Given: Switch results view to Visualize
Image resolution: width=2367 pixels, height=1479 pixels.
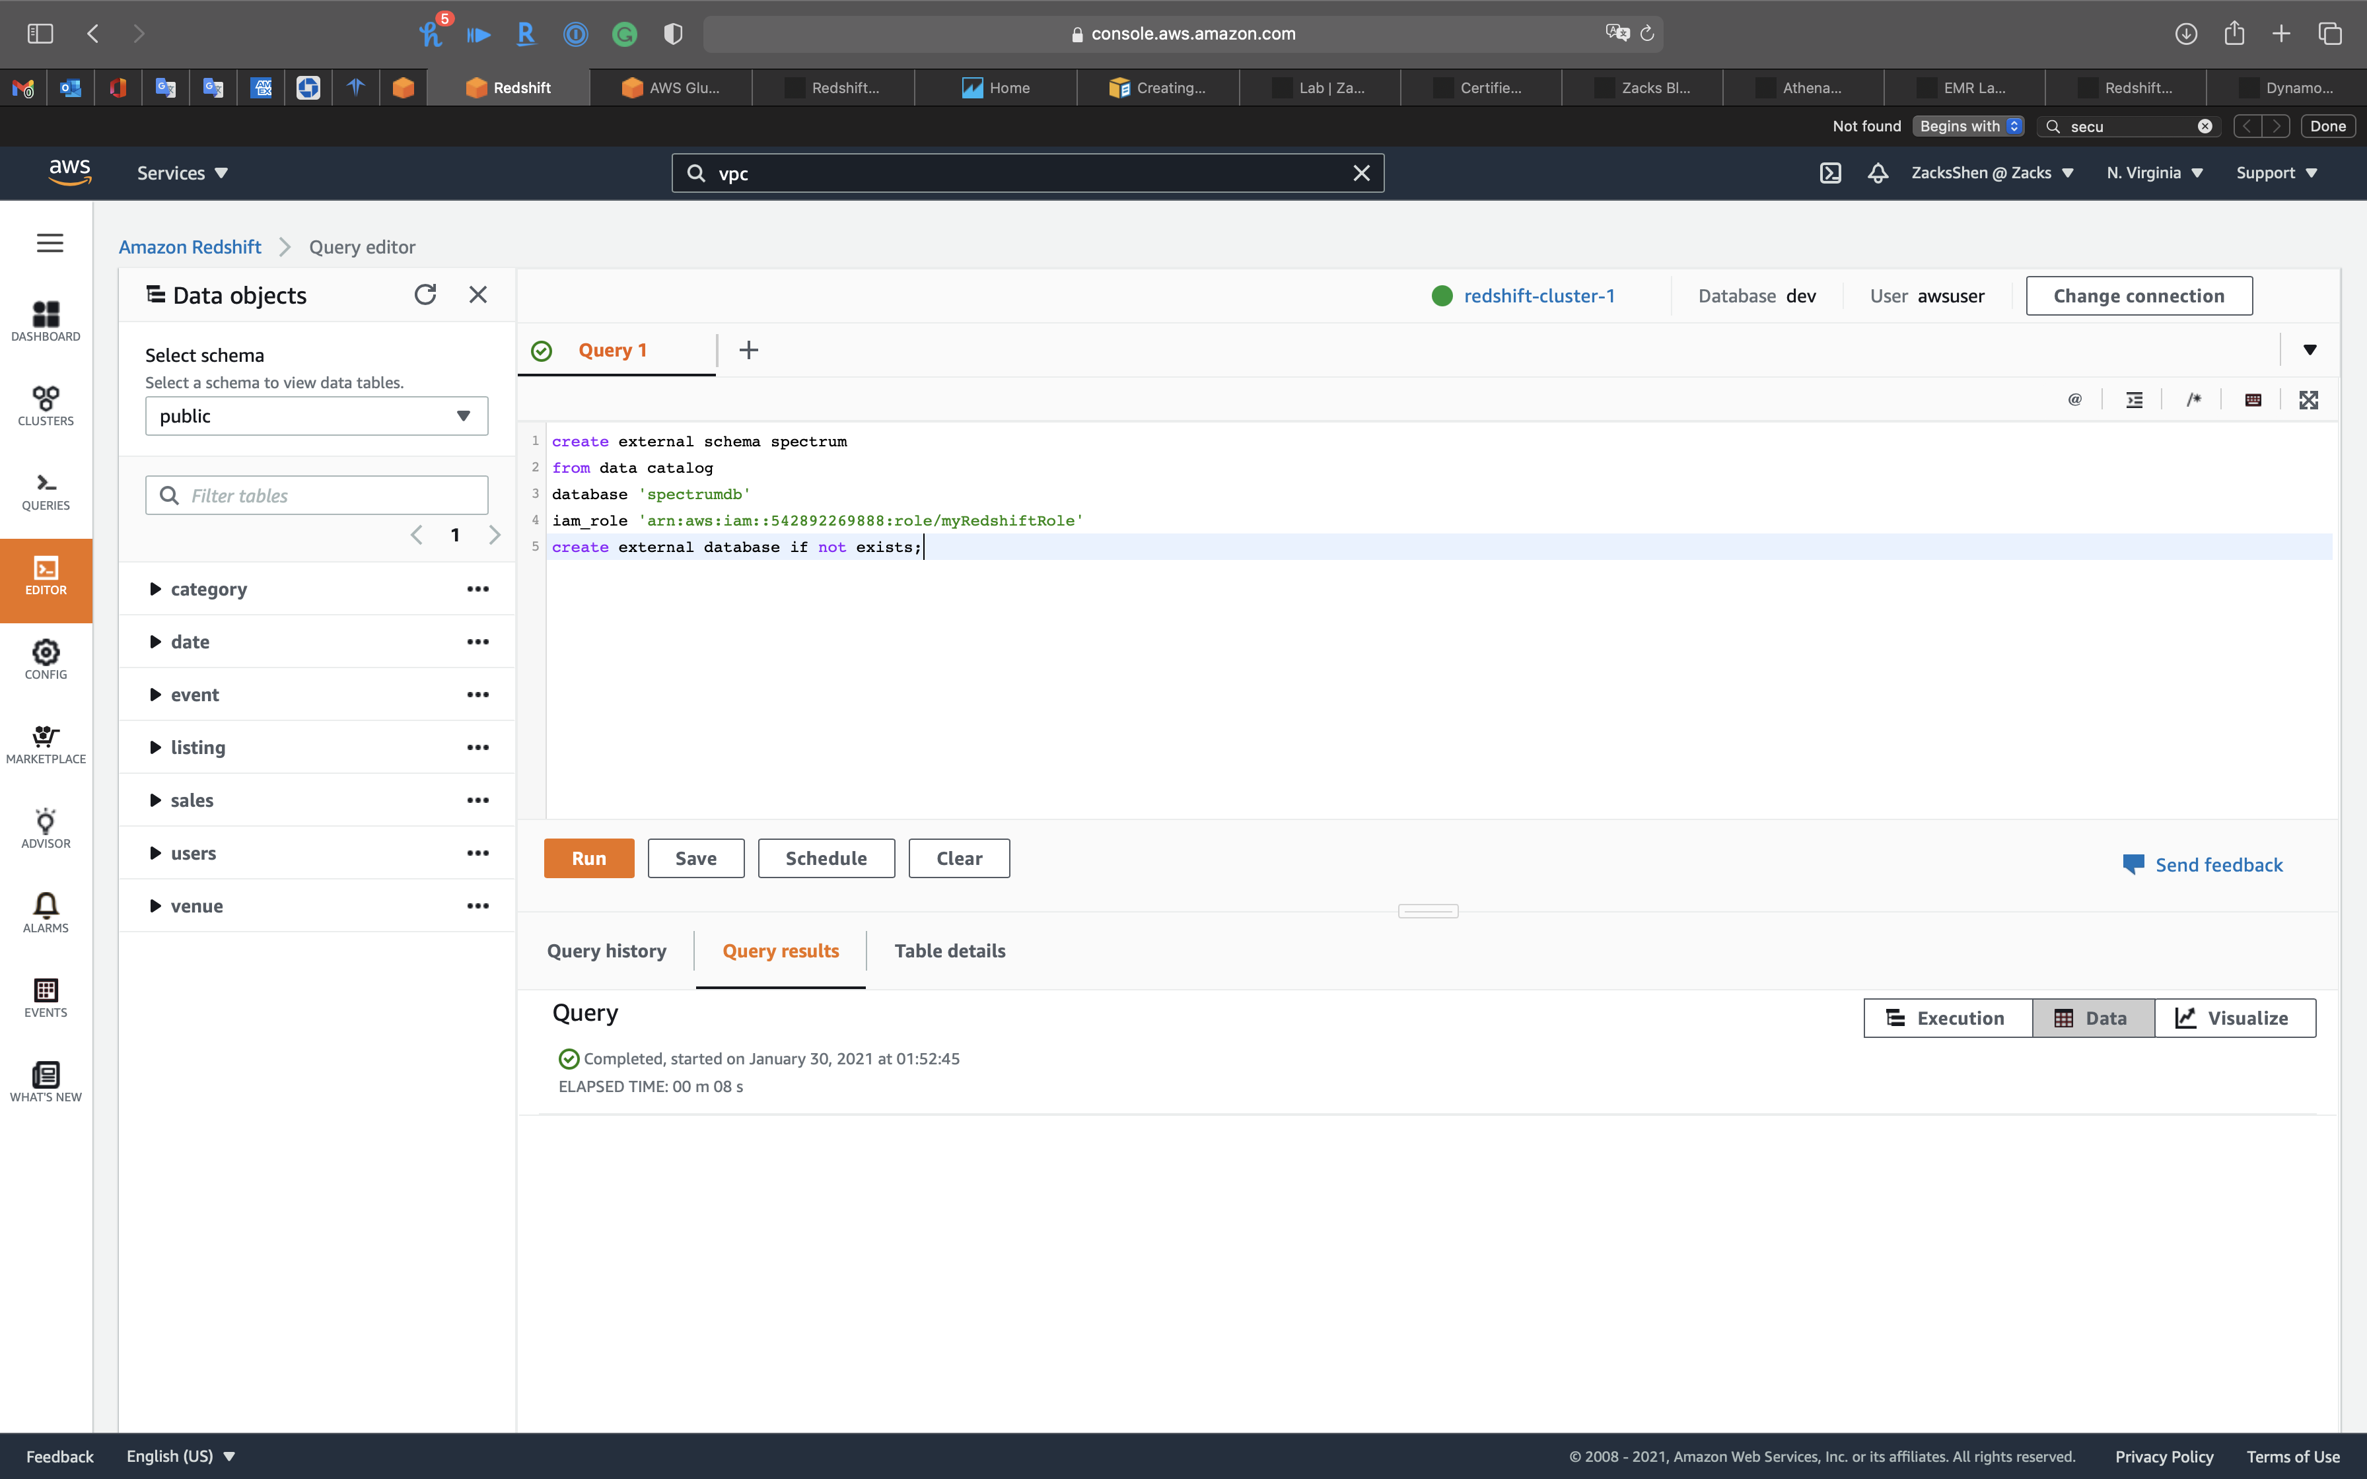Looking at the screenshot, I should point(2234,1018).
